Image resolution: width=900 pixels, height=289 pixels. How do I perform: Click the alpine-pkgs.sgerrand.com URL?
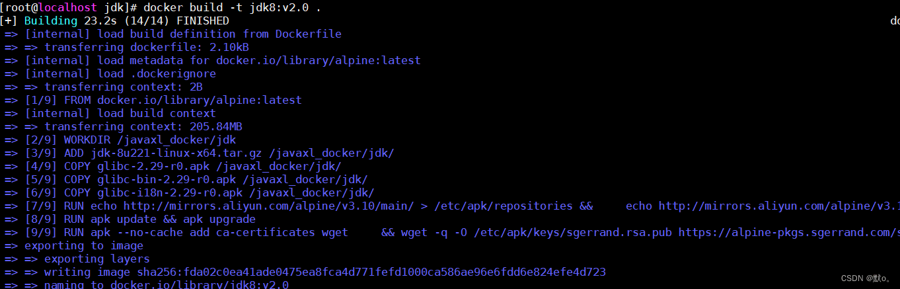coord(789,232)
